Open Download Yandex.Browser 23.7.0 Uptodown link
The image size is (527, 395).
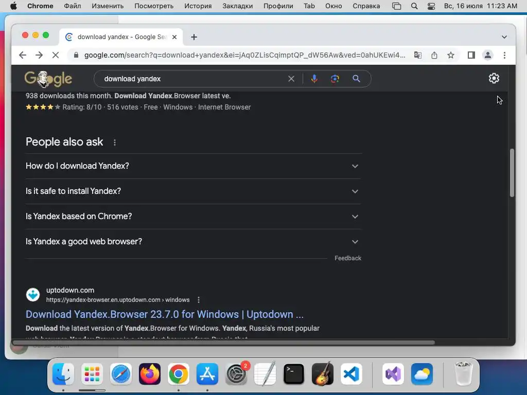(165, 314)
